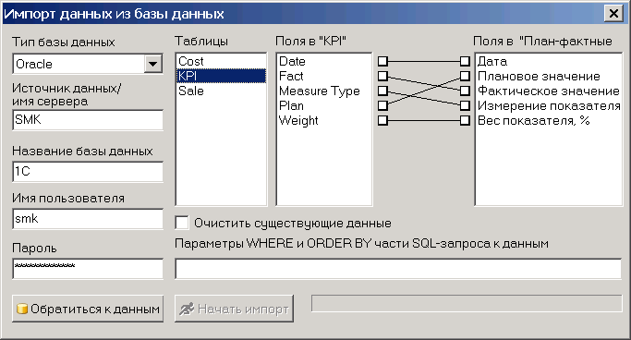The width and height of the screenshot is (631, 340).
Task: Click the connector square left of Дата
Action: pyautogui.click(x=465, y=61)
